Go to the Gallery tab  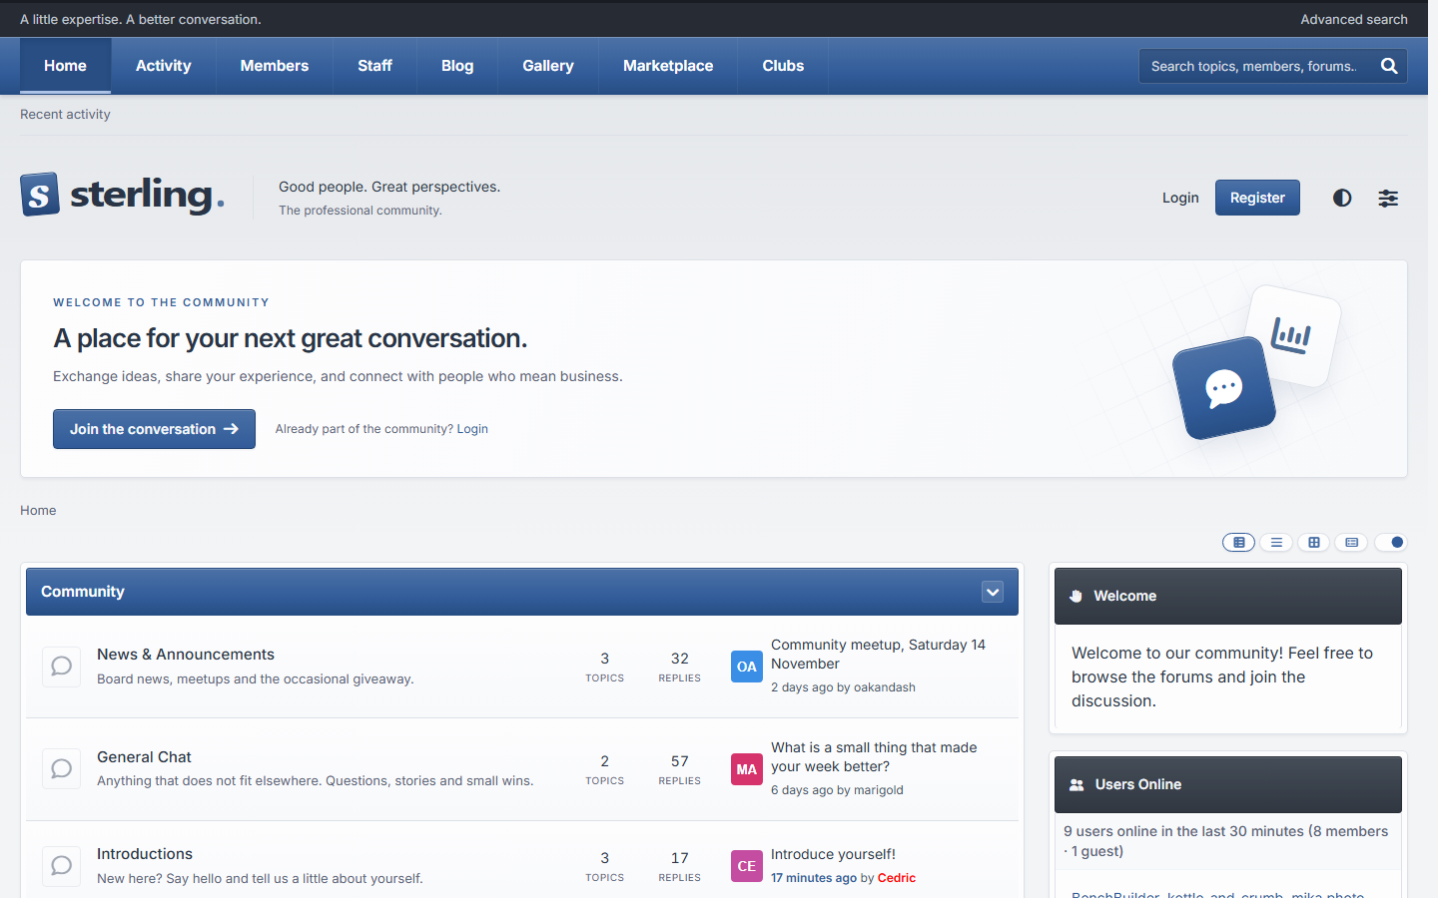[548, 66]
